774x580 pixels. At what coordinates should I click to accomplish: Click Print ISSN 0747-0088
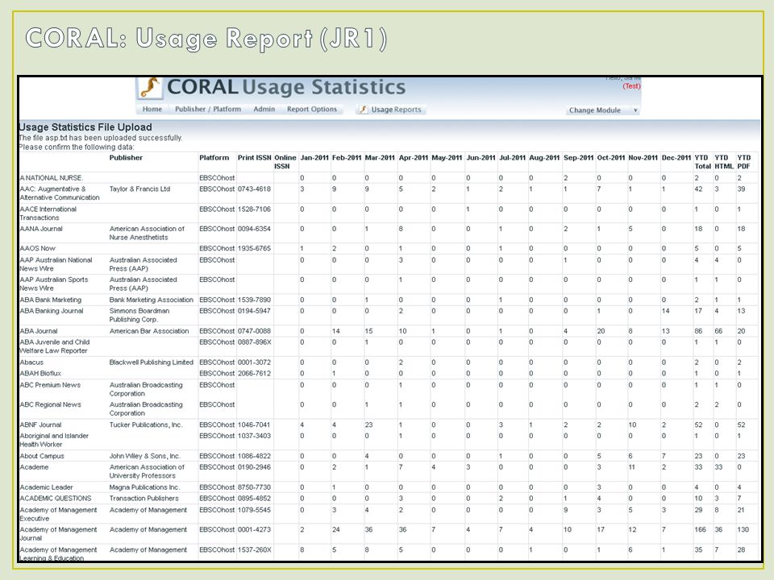point(254,331)
